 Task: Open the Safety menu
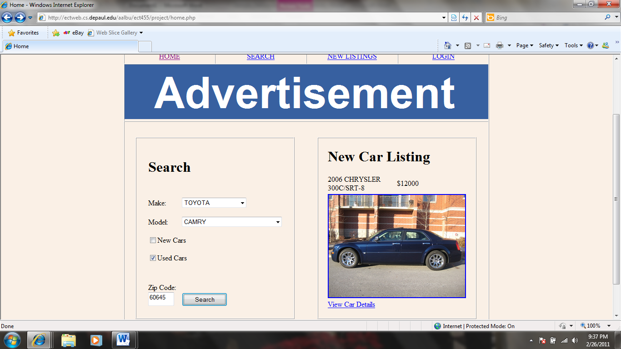point(549,45)
